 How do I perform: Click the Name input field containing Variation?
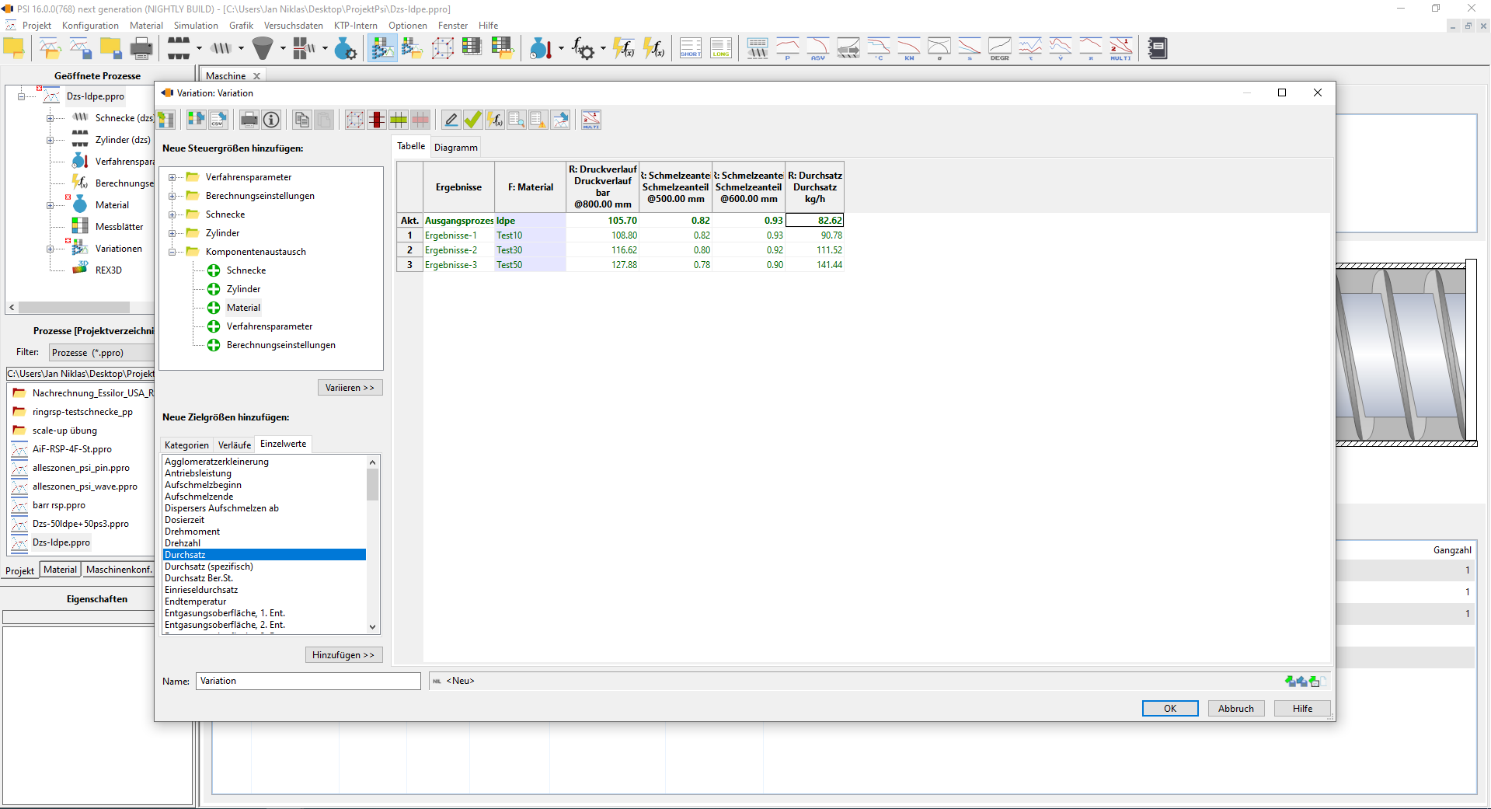(308, 681)
